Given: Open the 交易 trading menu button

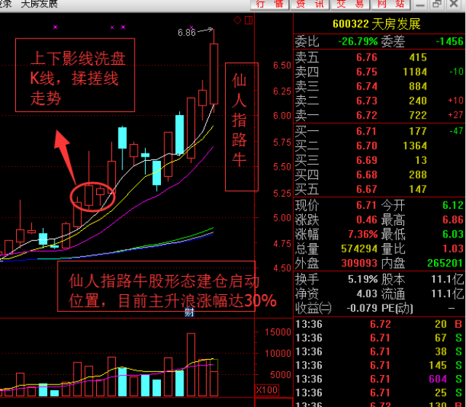Looking at the screenshot, I should tap(350, 4).
